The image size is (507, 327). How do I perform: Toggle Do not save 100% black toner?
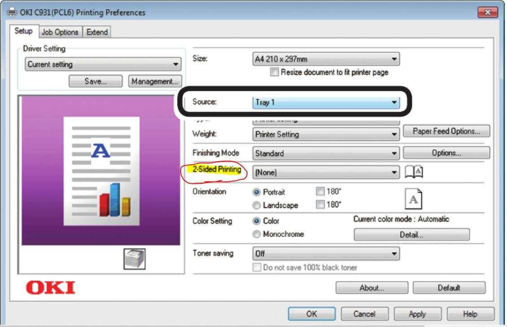[257, 267]
